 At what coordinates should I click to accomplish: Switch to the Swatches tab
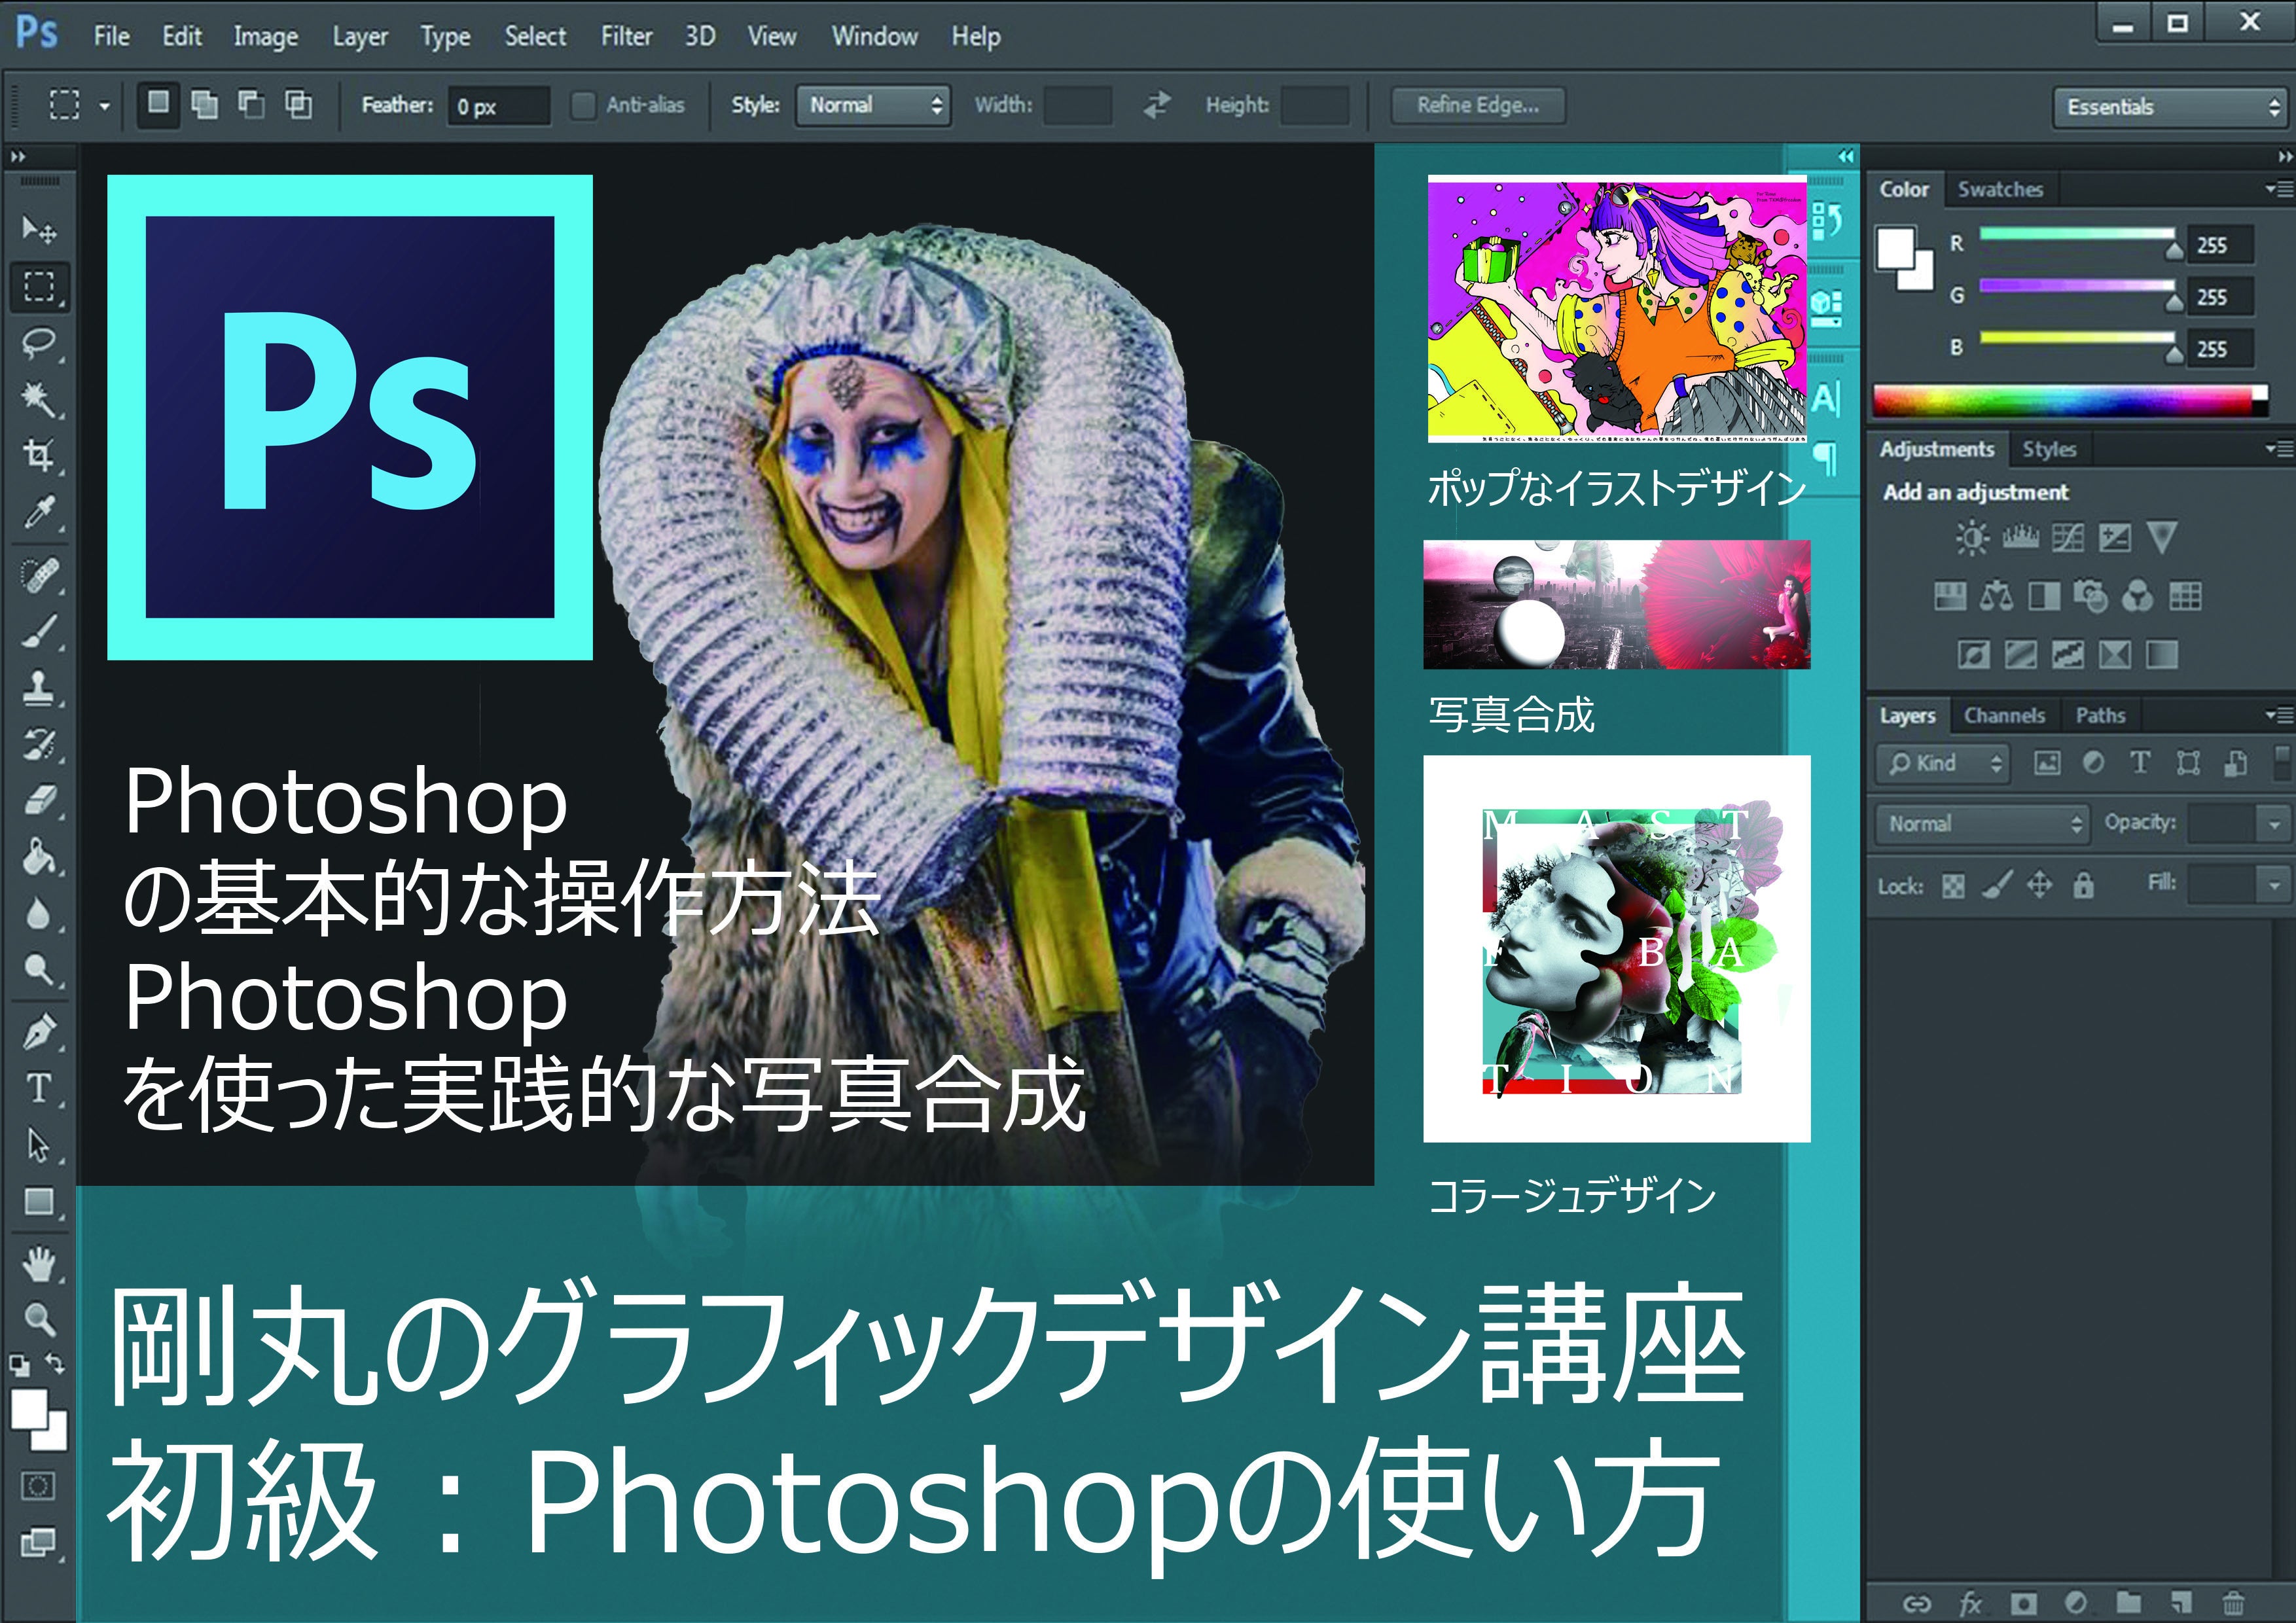coord(2000,190)
